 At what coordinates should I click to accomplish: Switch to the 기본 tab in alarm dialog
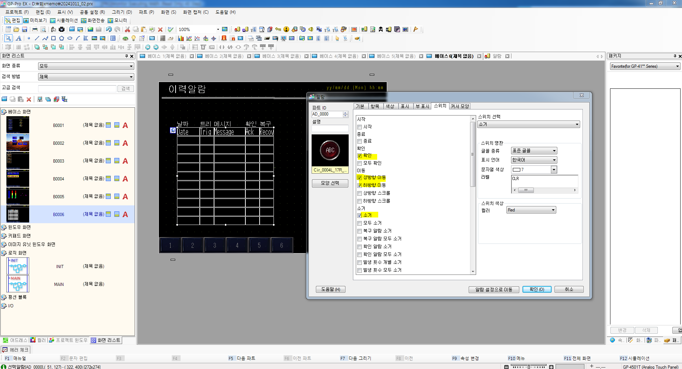[360, 106]
